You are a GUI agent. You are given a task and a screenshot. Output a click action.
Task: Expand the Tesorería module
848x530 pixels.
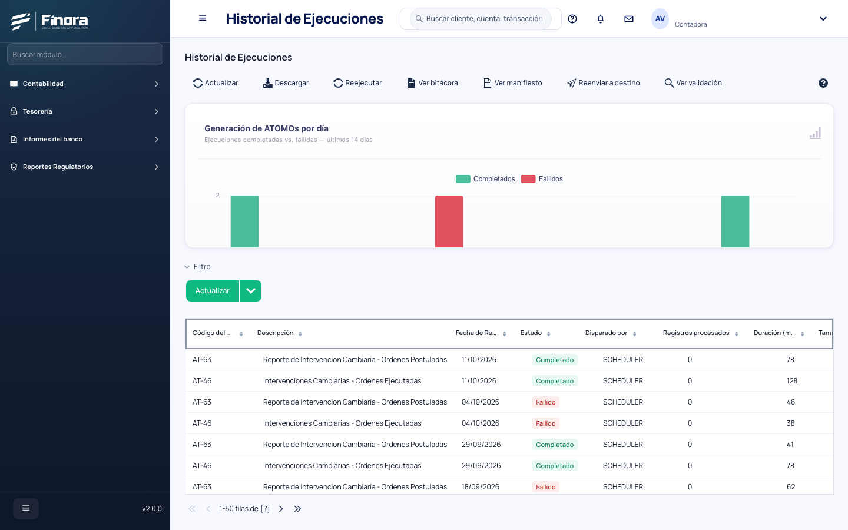click(85, 111)
